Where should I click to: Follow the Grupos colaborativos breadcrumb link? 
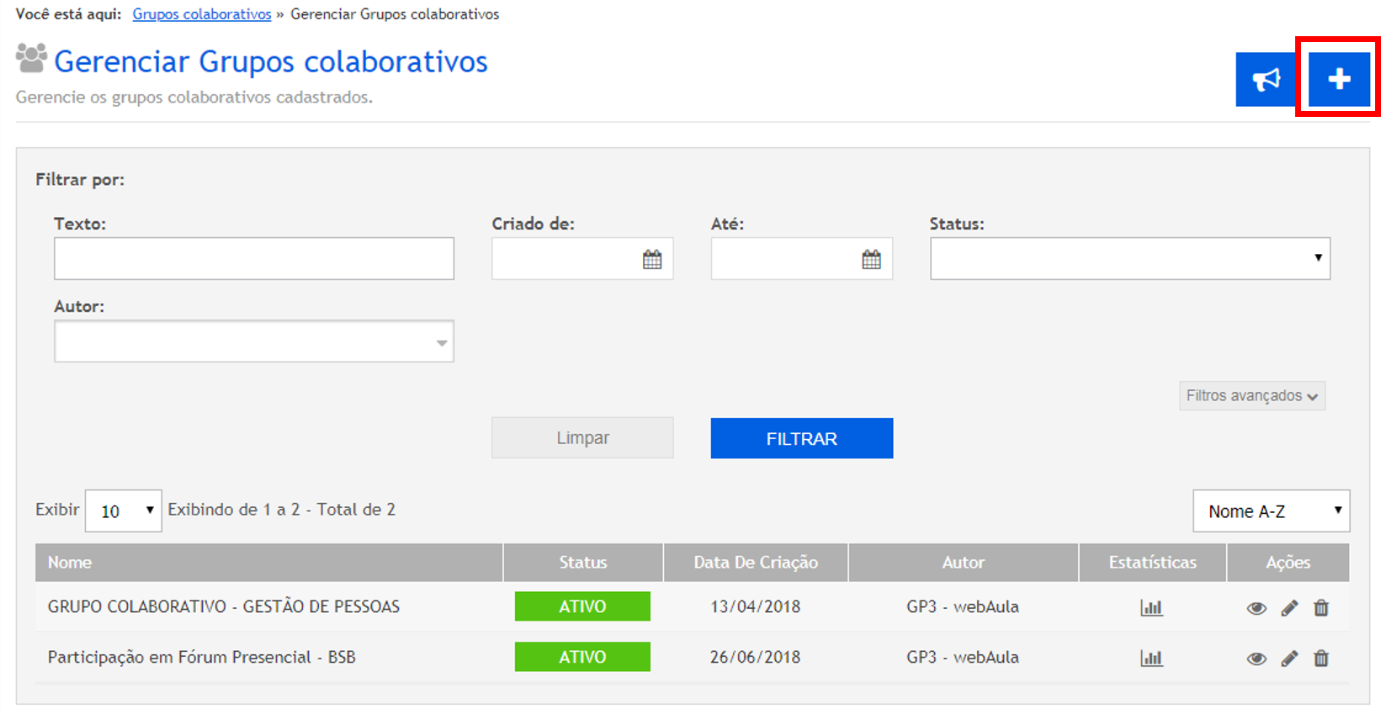click(x=202, y=14)
